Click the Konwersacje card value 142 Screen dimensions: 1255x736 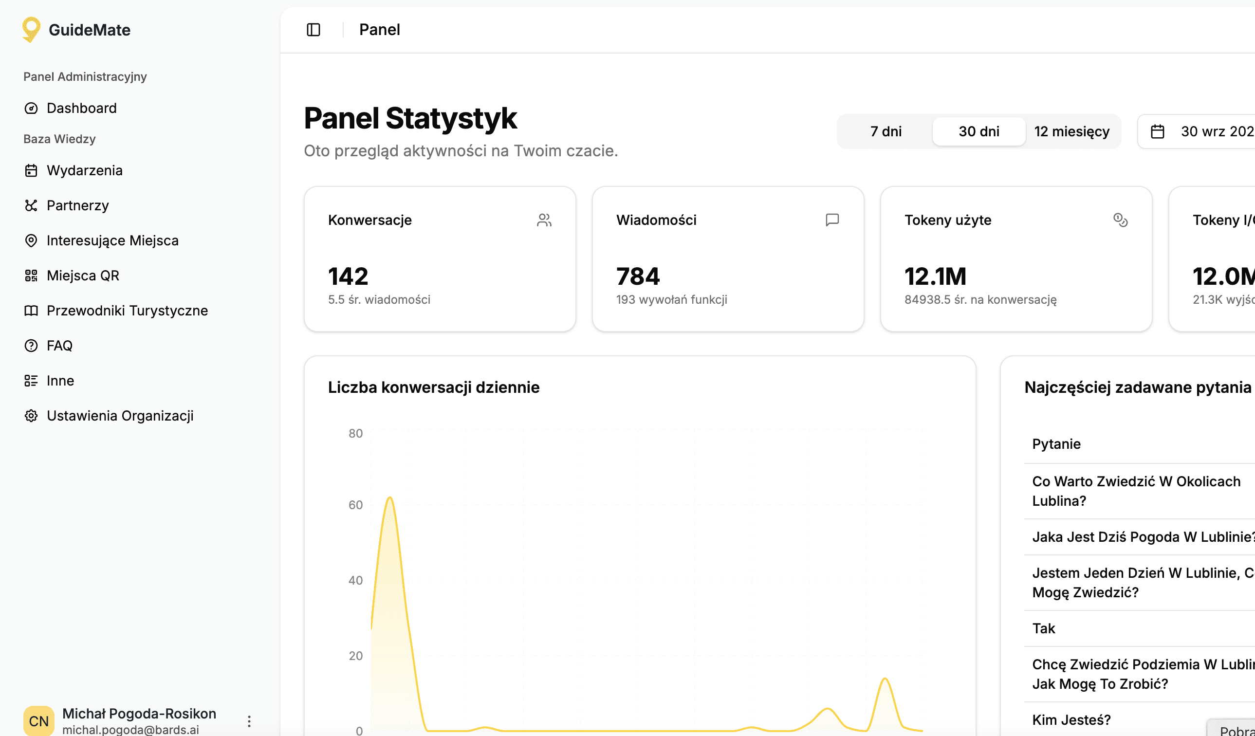click(x=348, y=276)
